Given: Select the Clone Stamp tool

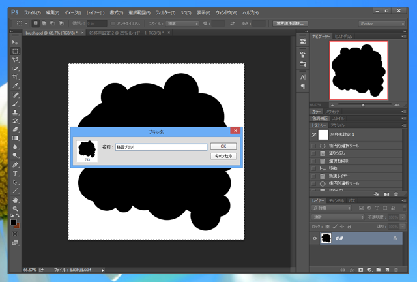Looking at the screenshot, I should tap(15, 112).
